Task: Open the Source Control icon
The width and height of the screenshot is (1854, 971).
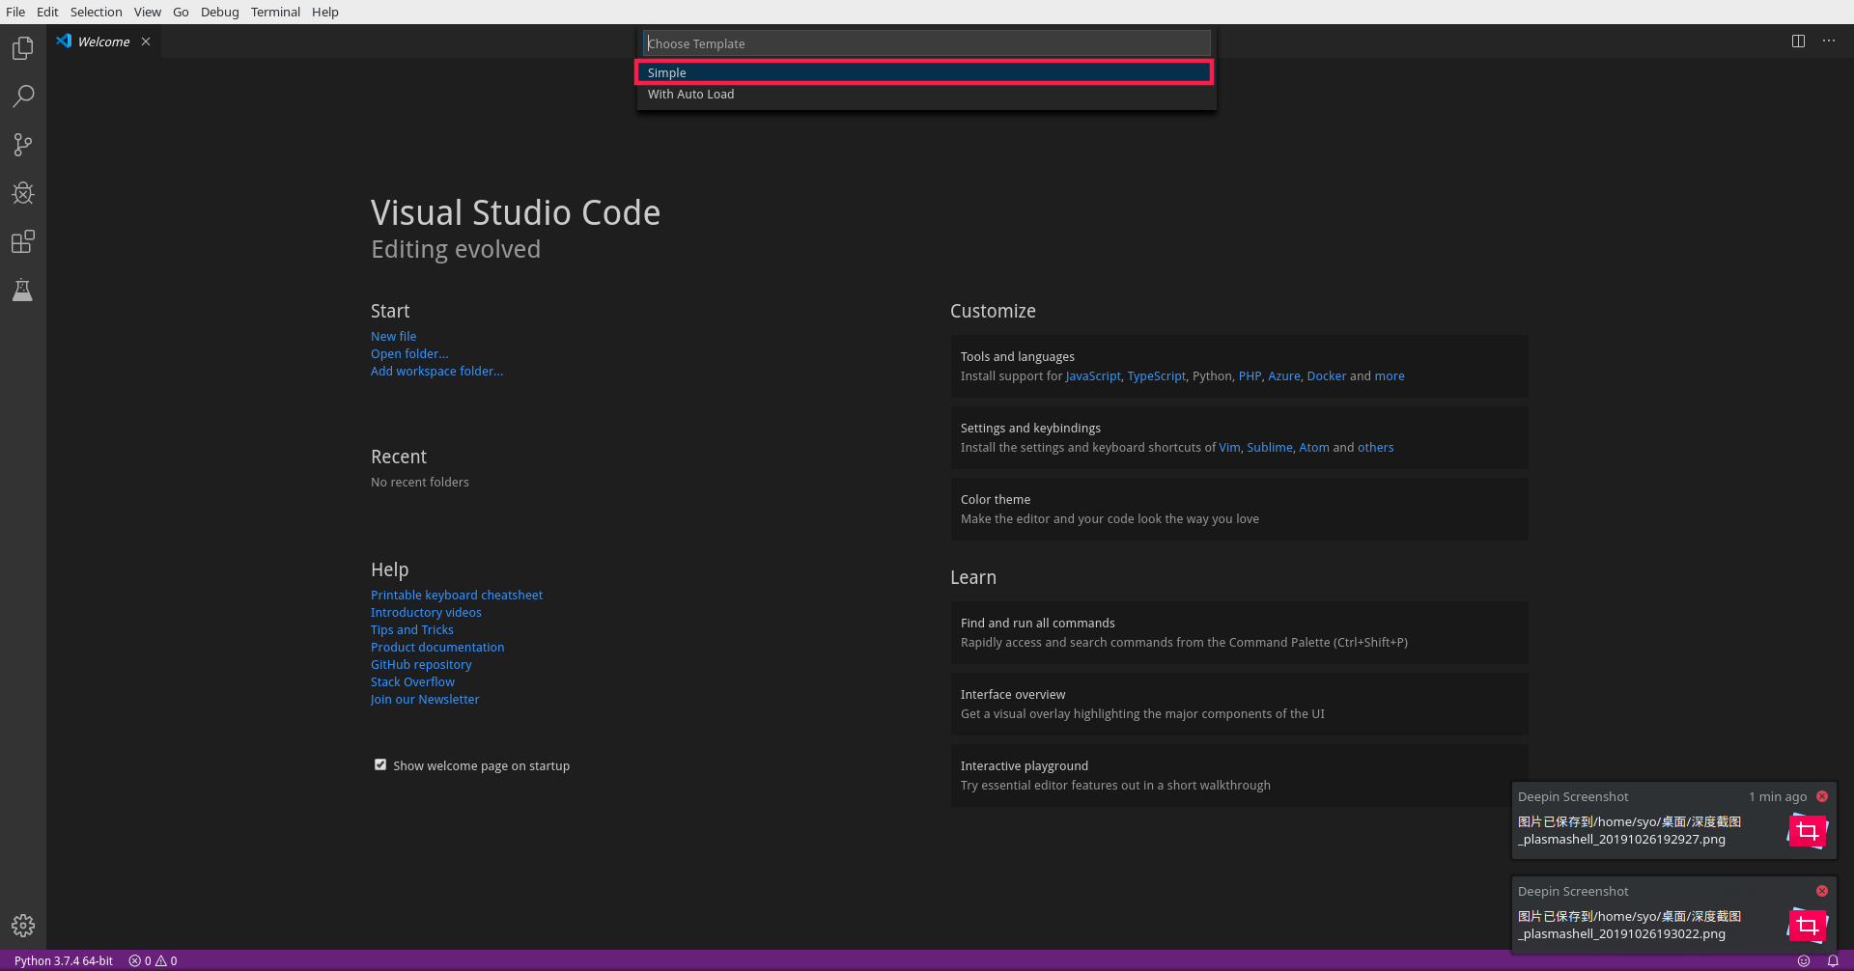Action: [23, 145]
